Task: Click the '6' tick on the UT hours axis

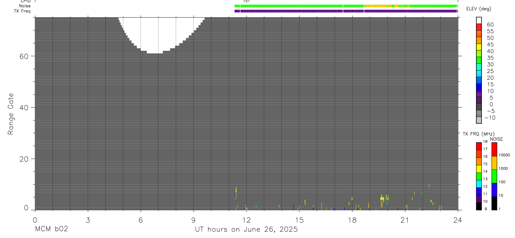Action: (x=140, y=219)
